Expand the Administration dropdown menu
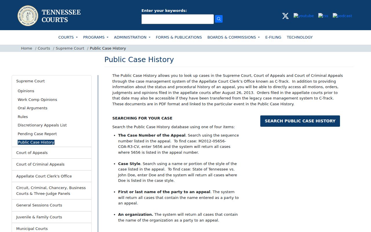This screenshot has width=371, height=232. tap(132, 37)
